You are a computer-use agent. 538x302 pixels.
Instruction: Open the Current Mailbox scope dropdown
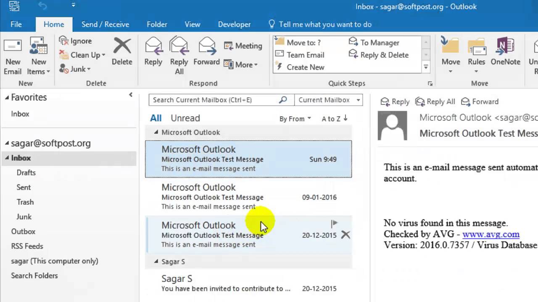coord(328,100)
